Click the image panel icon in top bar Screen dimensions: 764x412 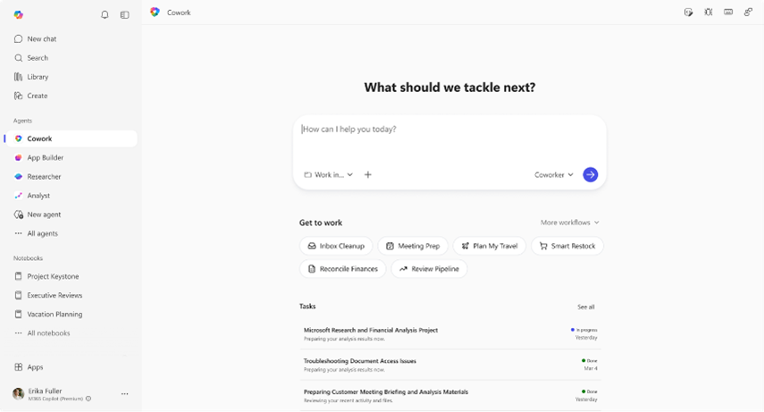coord(728,13)
